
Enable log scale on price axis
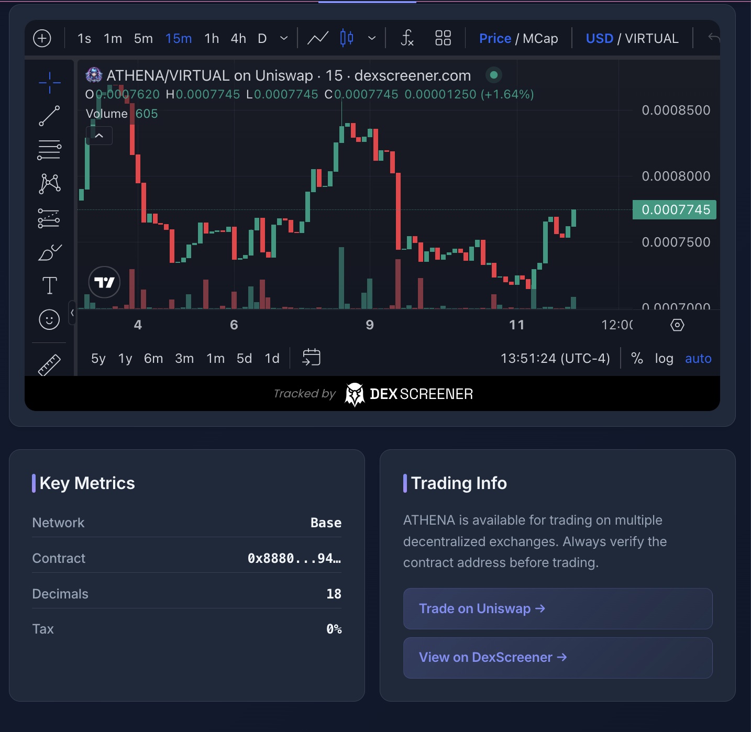tap(664, 358)
